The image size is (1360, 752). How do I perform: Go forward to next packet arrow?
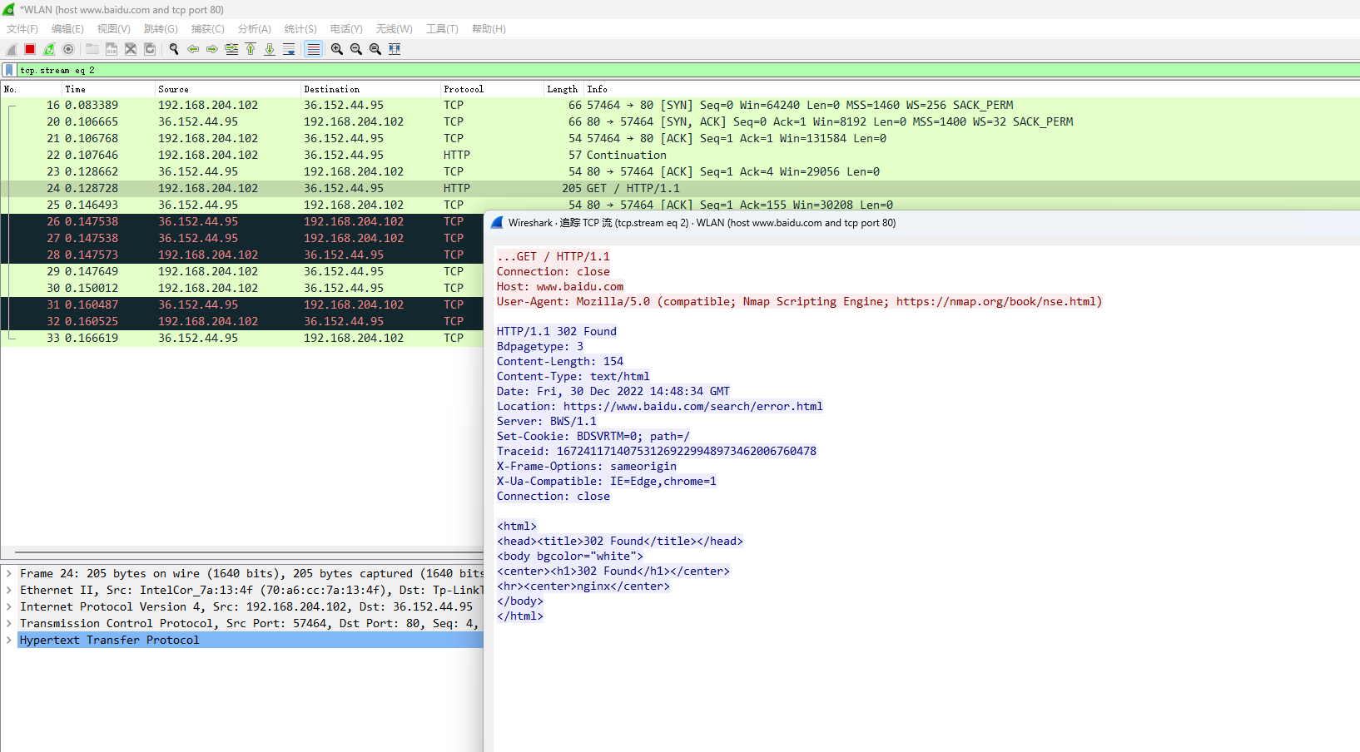click(212, 49)
